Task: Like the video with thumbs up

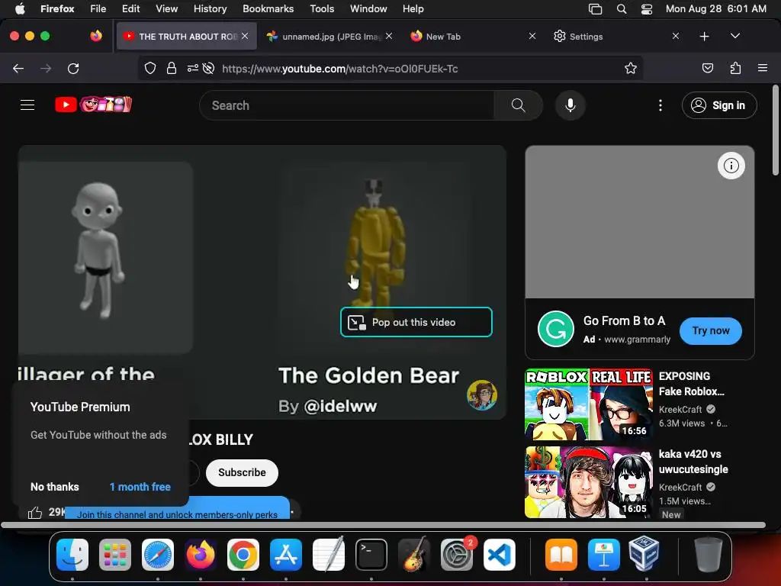Action: (x=35, y=512)
